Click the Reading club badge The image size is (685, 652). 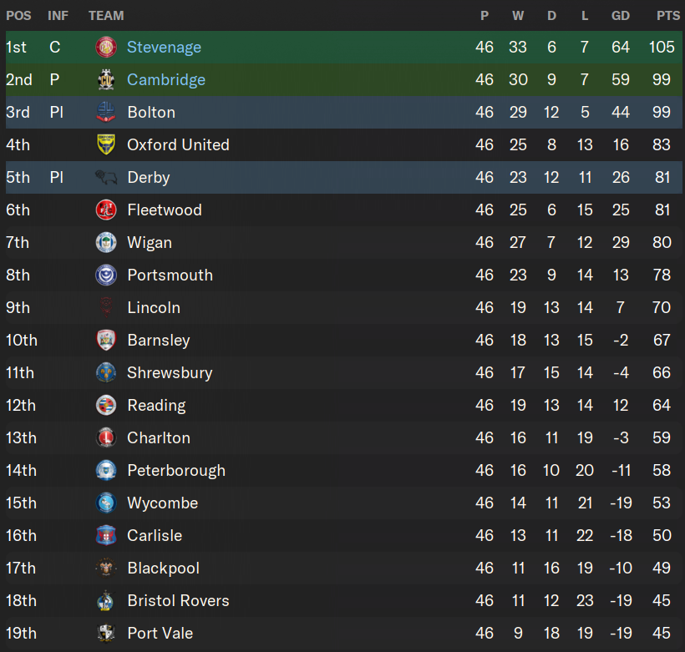[106, 406]
